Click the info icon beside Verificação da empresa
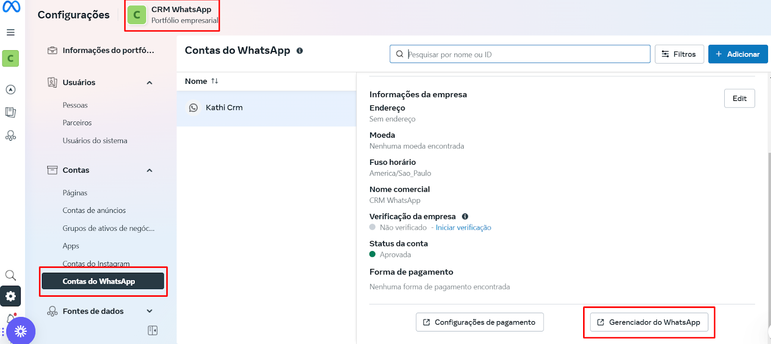Screen dimensions: 771x344 (465, 217)
